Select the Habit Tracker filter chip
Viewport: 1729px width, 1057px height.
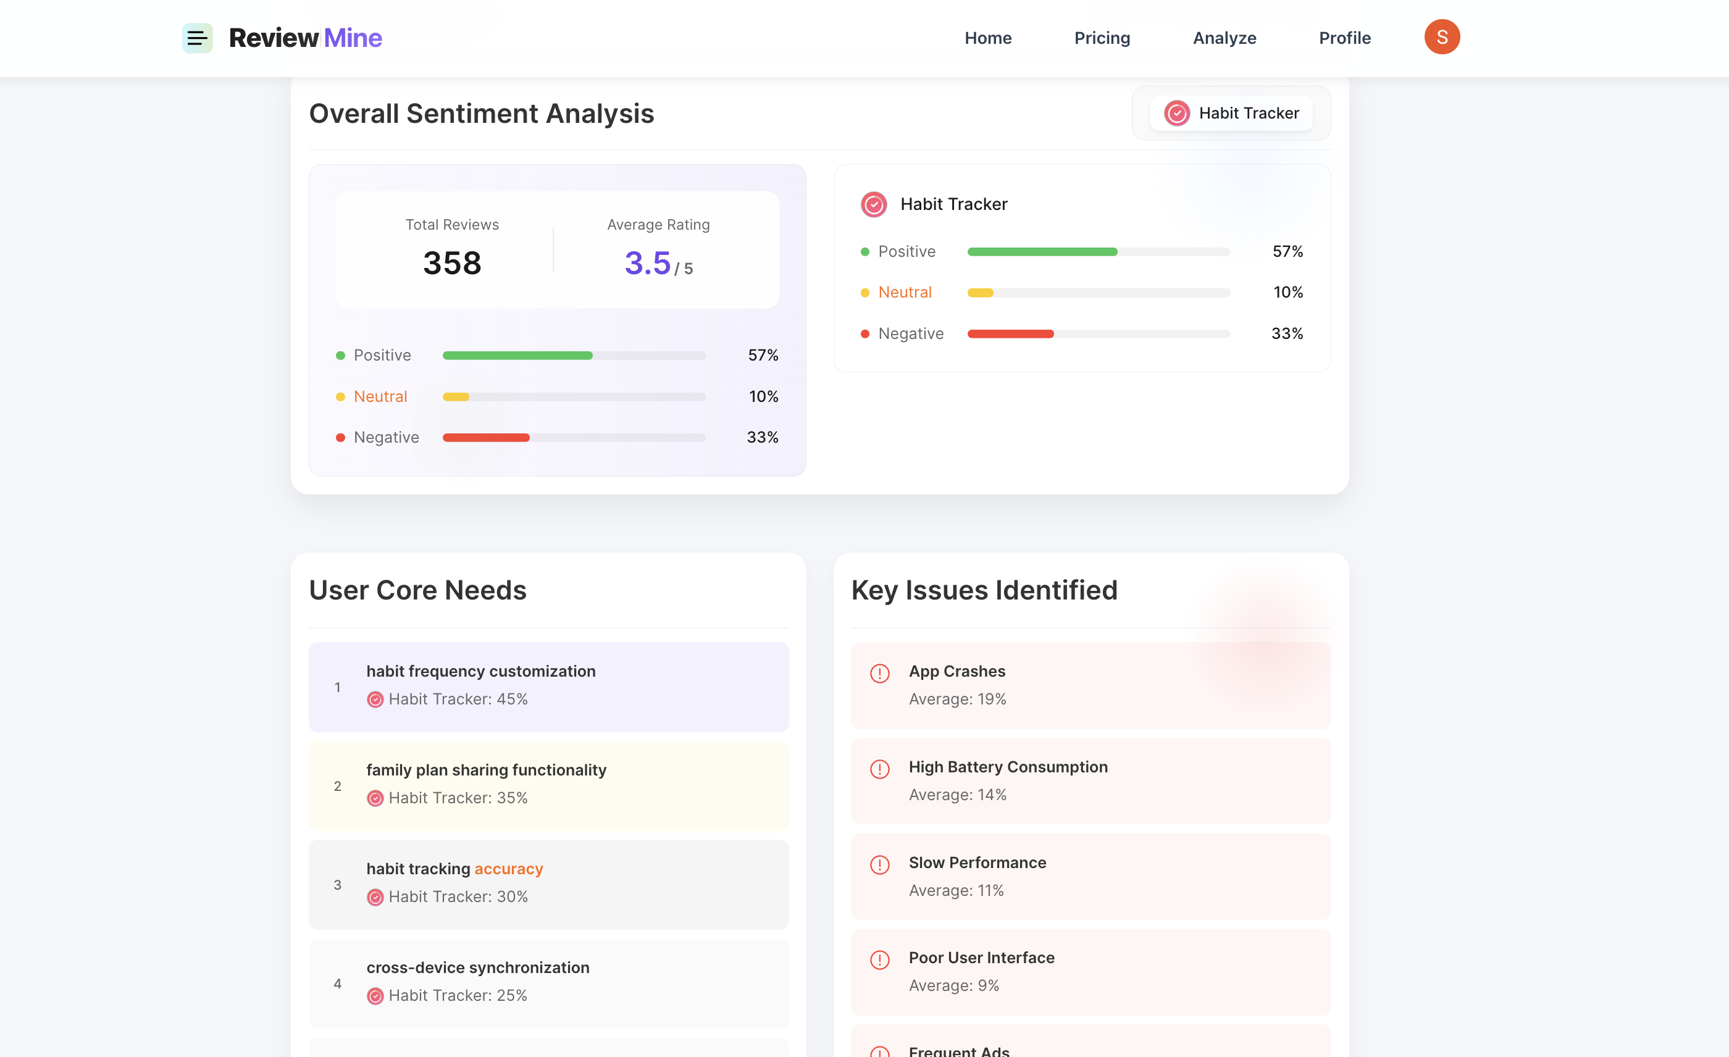(x=1231, y=113)
